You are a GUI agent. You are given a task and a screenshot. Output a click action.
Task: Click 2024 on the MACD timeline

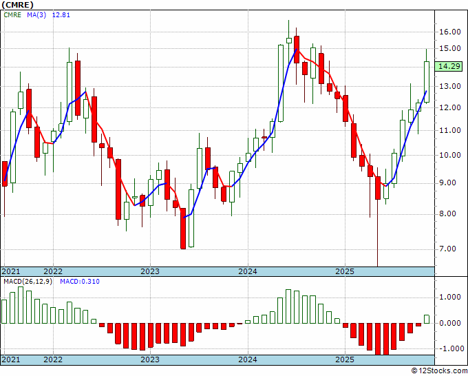[248, 359]
